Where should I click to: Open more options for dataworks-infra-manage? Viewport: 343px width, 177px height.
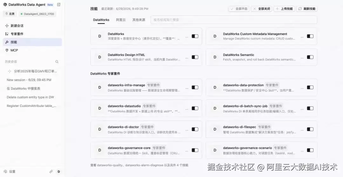tap(187, 88)
